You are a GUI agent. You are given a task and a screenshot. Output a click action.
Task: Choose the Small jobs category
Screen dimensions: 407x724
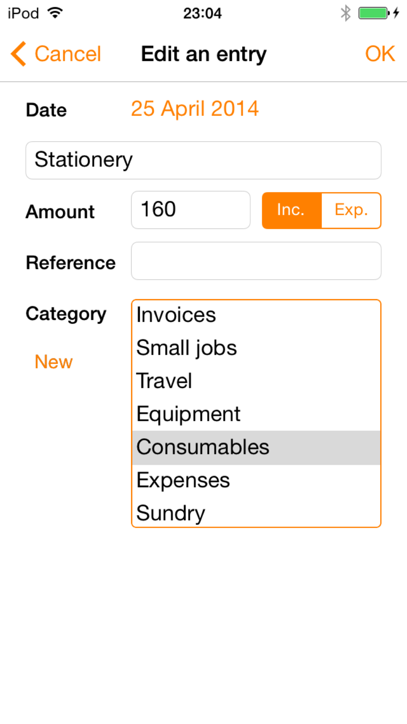(x=256, y=348)
